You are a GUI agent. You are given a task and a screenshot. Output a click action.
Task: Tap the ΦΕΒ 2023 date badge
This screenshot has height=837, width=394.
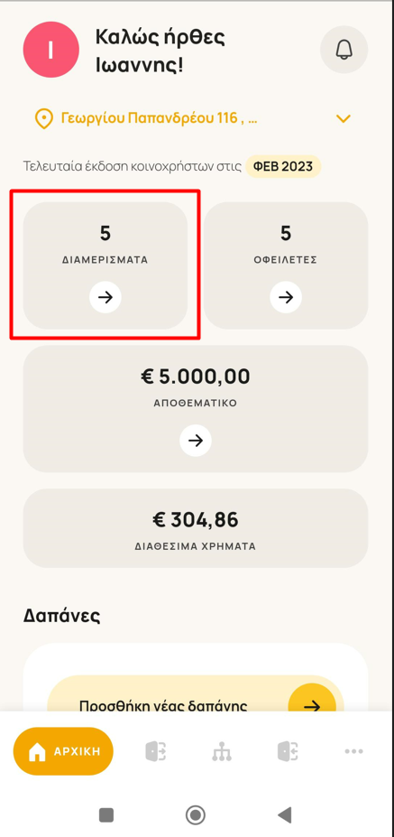click(283, 166)
